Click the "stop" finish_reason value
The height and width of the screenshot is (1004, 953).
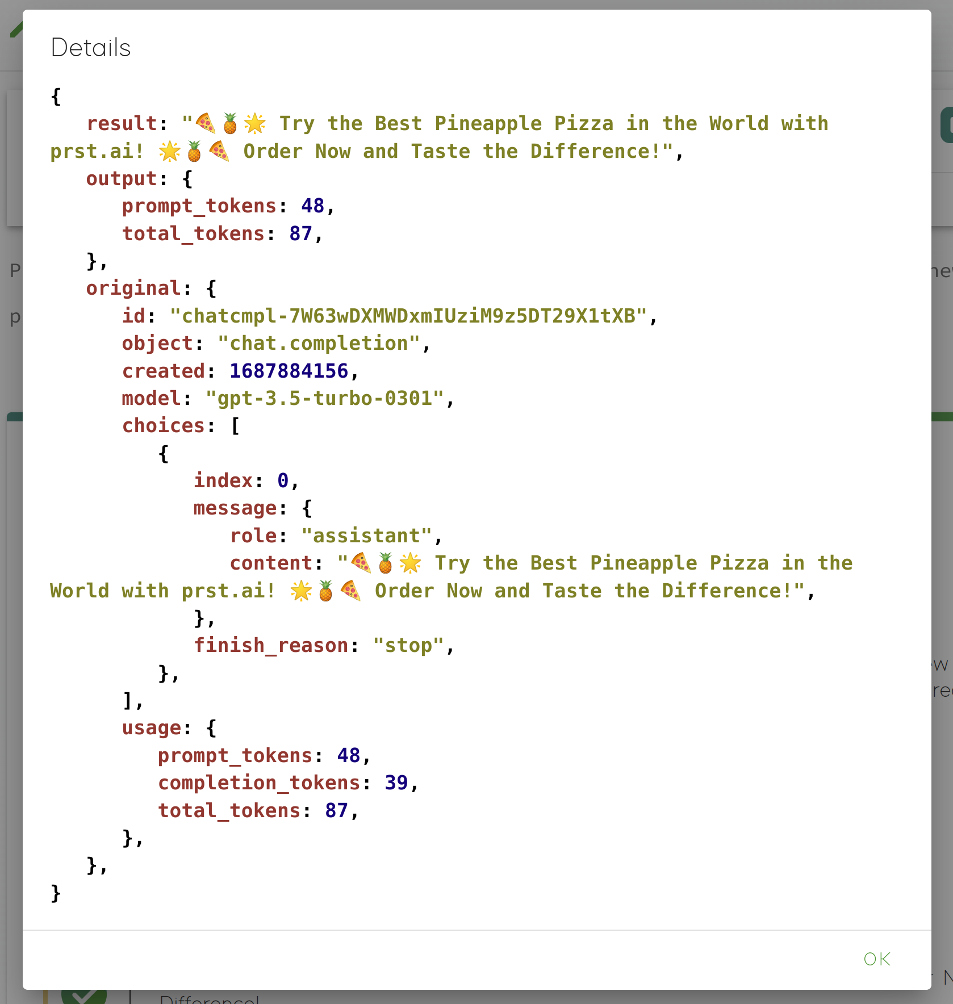[408, 646]
